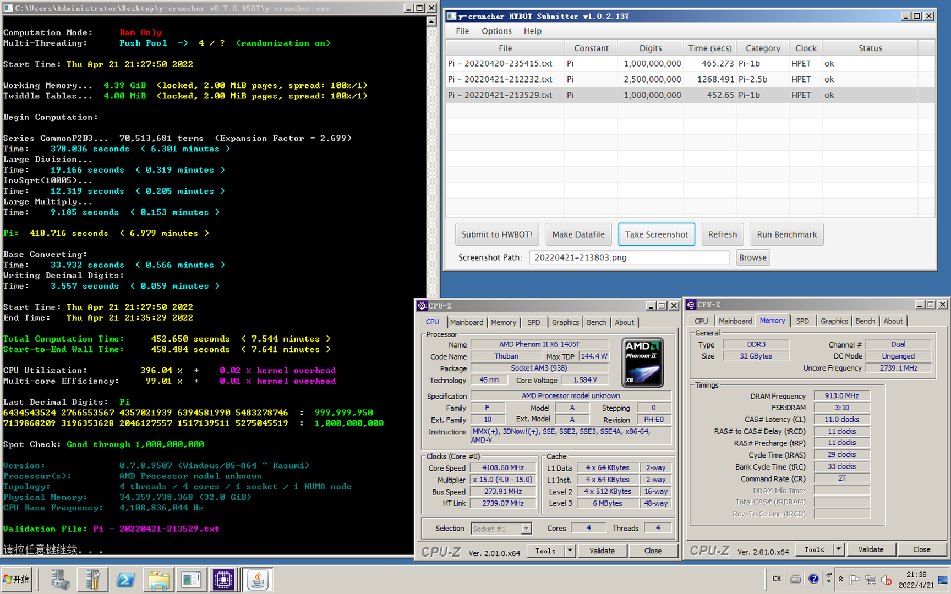Click the Make Datafile button
951x594 pixels.
[x=578, y=234]
